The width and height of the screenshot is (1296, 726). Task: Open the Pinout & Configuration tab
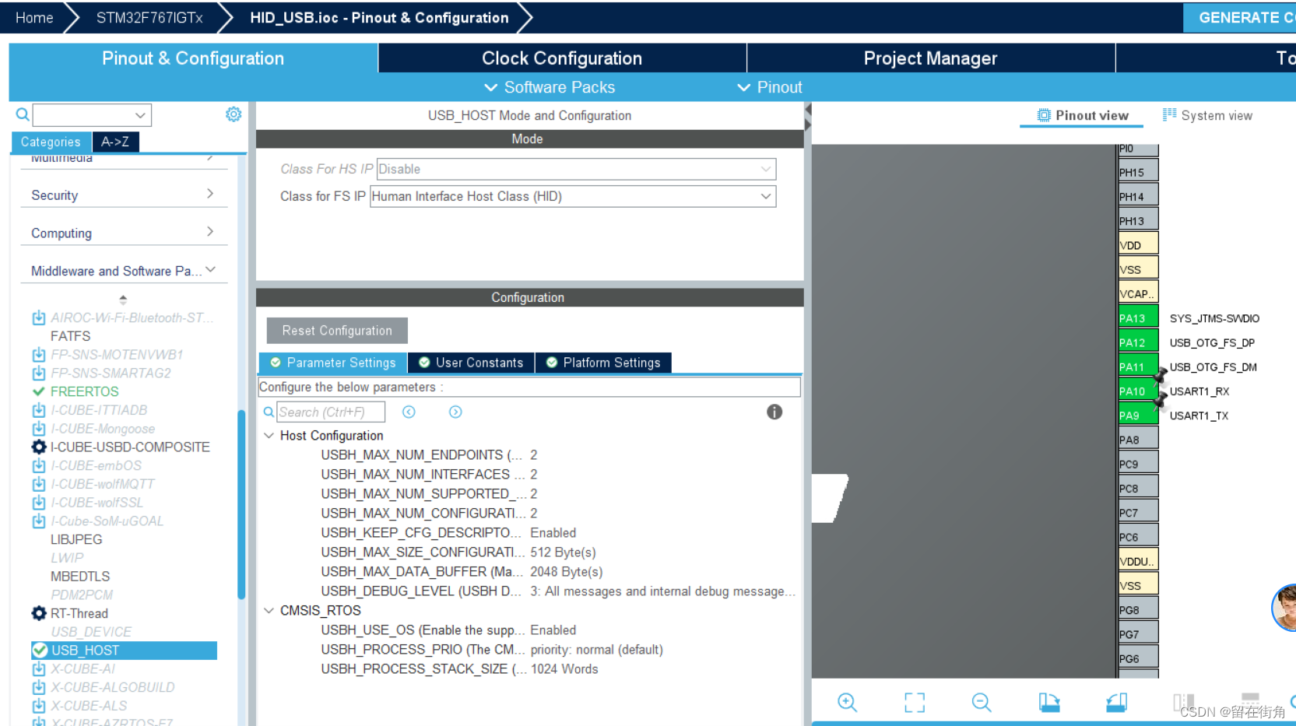[x=193, y=58]
